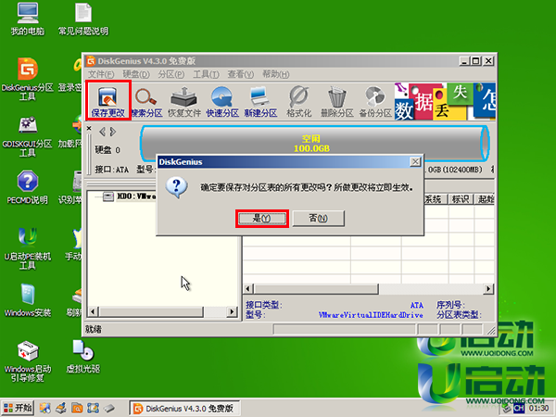556x417 pixels.
Task: Open 虚拟光驱 virtual drive icon
Action: pos(83,357)
